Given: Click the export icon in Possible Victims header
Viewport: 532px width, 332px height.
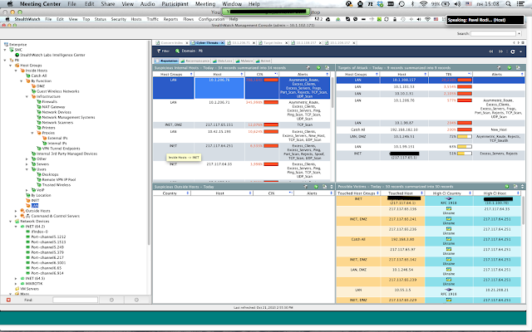Looking at the screenshot, I should (x=515, y=186).
